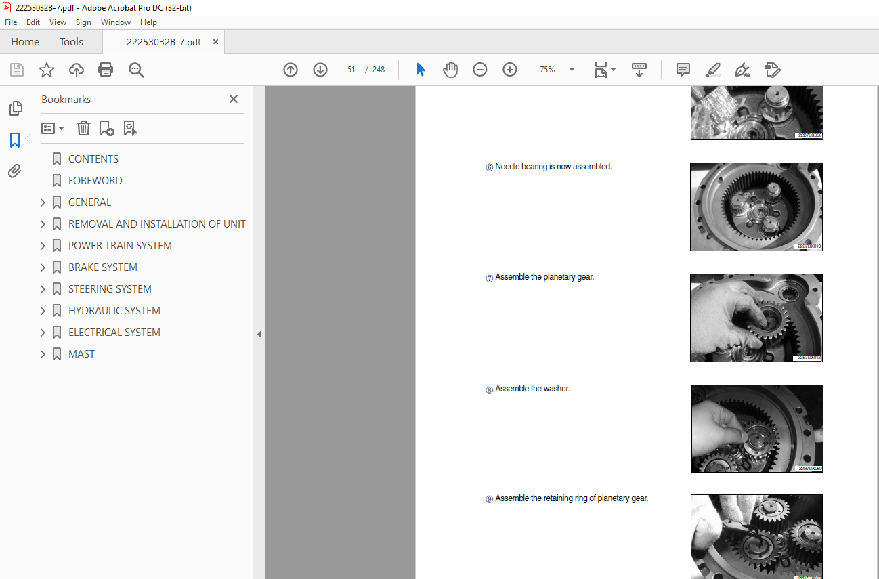This screenshot has height=579, width=879.
Task: Find the current bookmark
Action: (130, 128)
